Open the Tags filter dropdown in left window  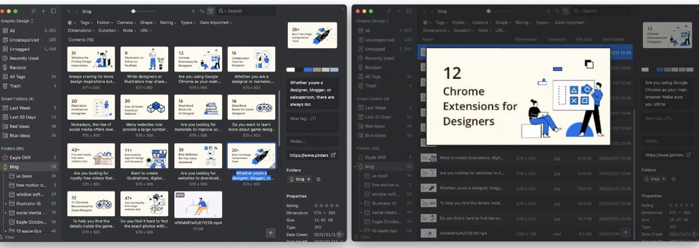86,23
